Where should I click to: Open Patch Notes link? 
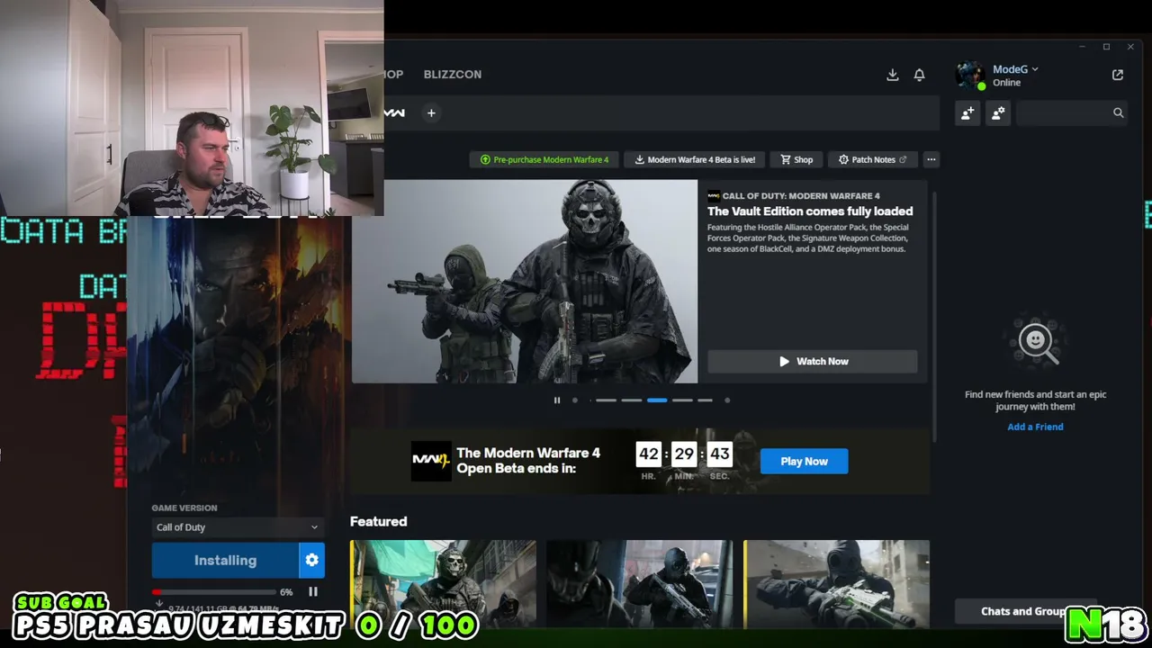click(x=872, y=159)
